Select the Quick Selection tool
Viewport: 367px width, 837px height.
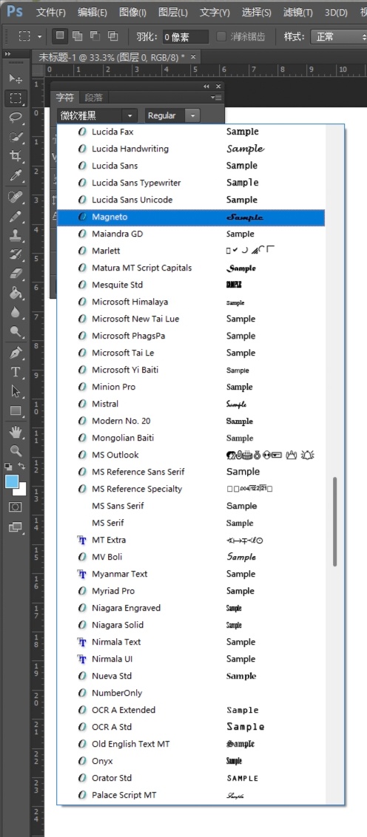click(x=16, y=137)
